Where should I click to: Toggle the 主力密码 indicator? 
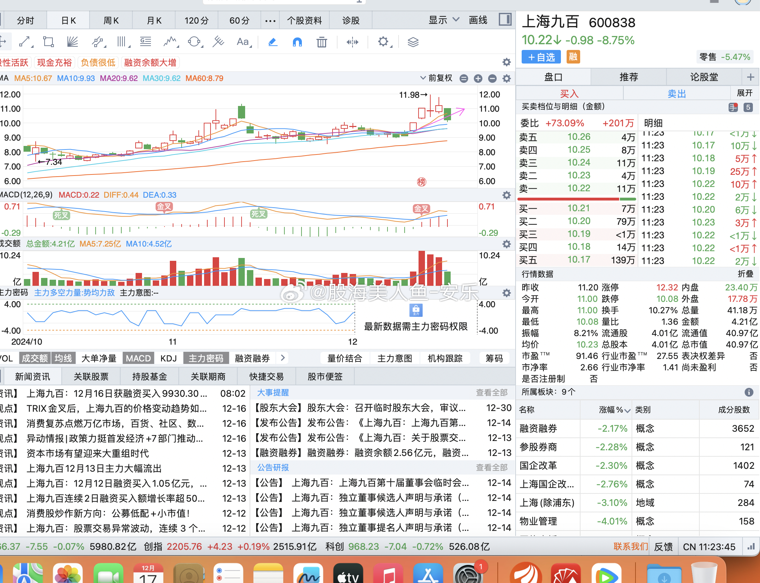206,358
